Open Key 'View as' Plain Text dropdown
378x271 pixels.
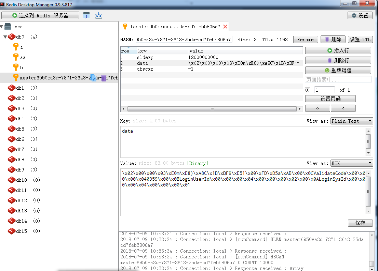(x=352, y=121)
